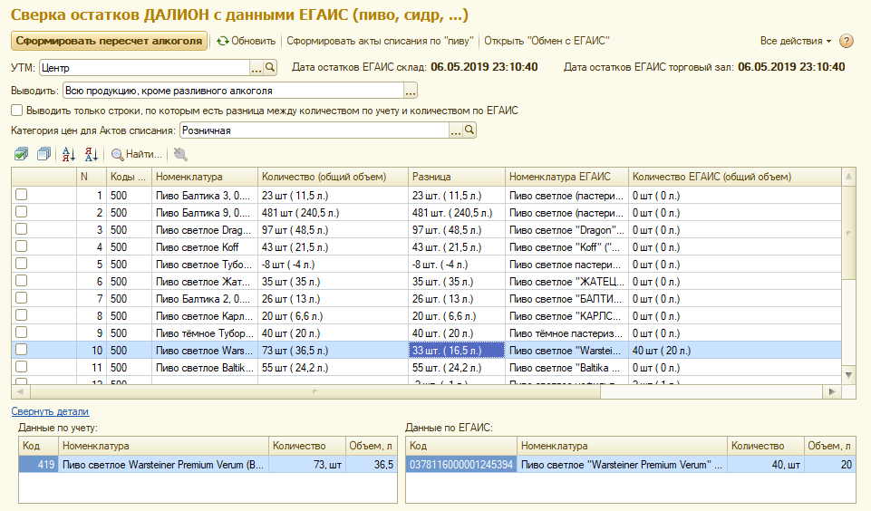Click the table's horizontal scrollbar

point(426,391)
